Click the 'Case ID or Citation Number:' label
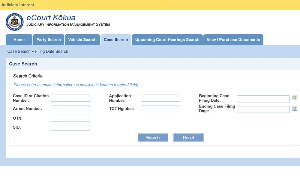This screenshot has height=187, width=300. 31,98
